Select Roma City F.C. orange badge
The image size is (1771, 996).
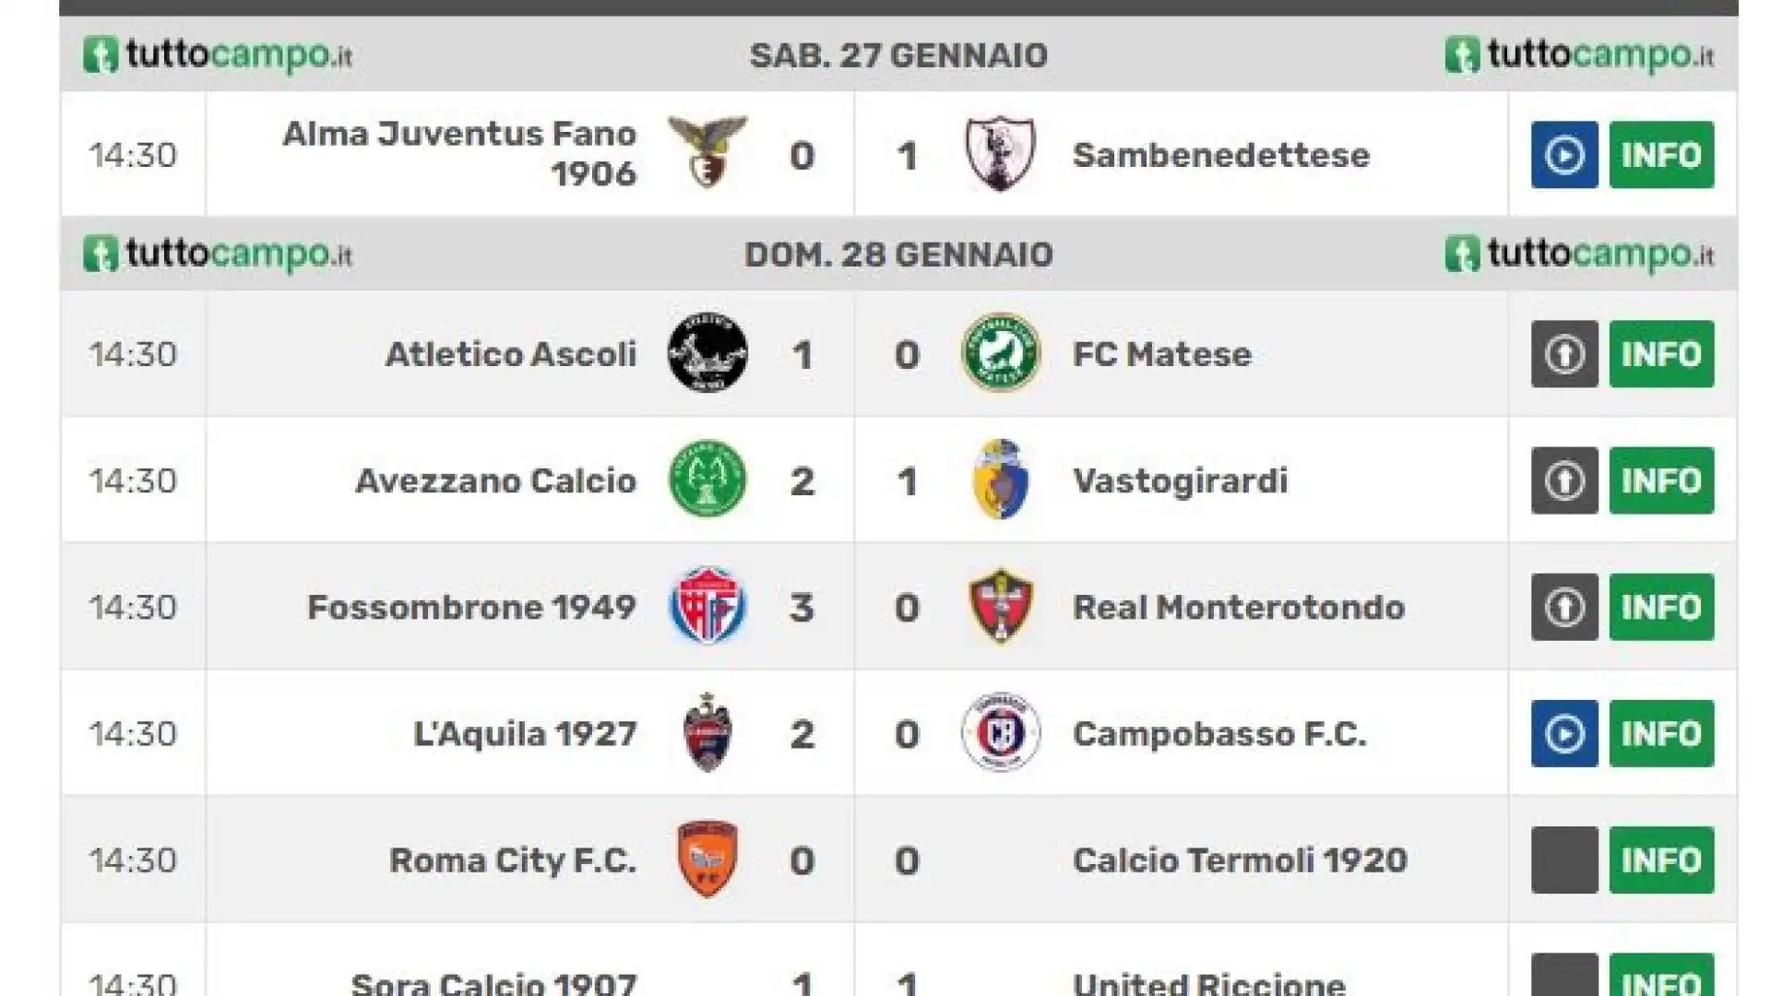[x=707, y=860]
